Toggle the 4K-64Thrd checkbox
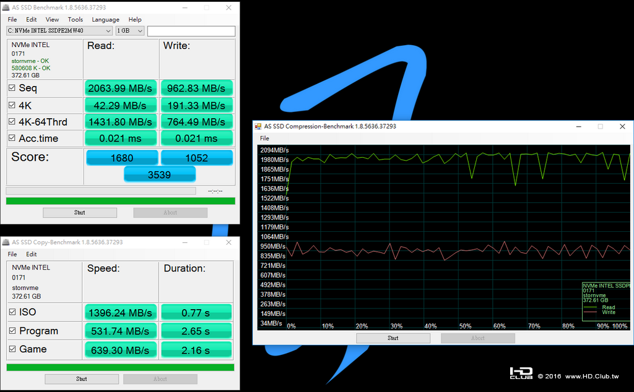 (12, 122)
